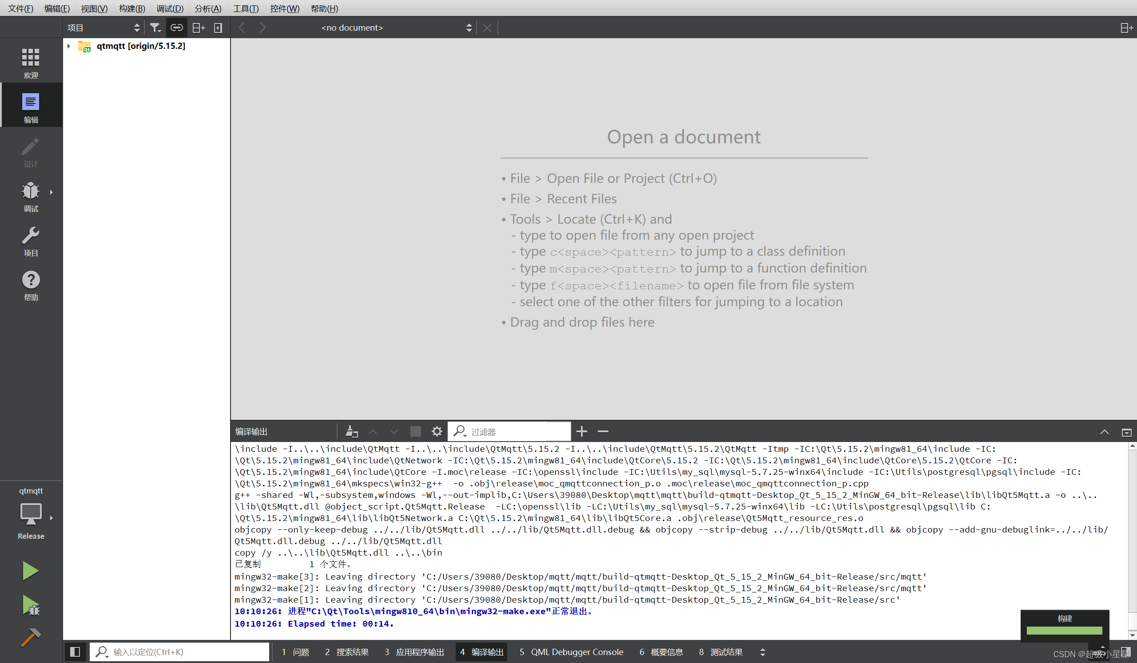
Task: Open compile output settings gear
Action: pyautogui.click(x=436, y=431)
